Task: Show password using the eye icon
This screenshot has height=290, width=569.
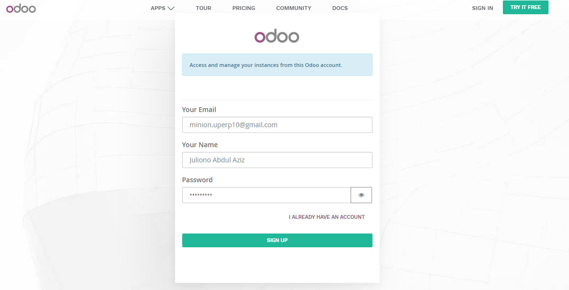Action: tap(361, 195)
